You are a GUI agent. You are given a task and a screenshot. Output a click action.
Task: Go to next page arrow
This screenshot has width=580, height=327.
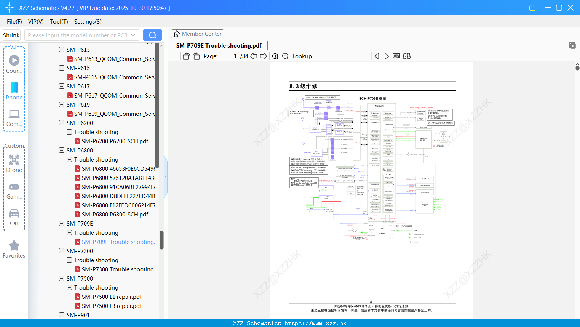point(264,56)
